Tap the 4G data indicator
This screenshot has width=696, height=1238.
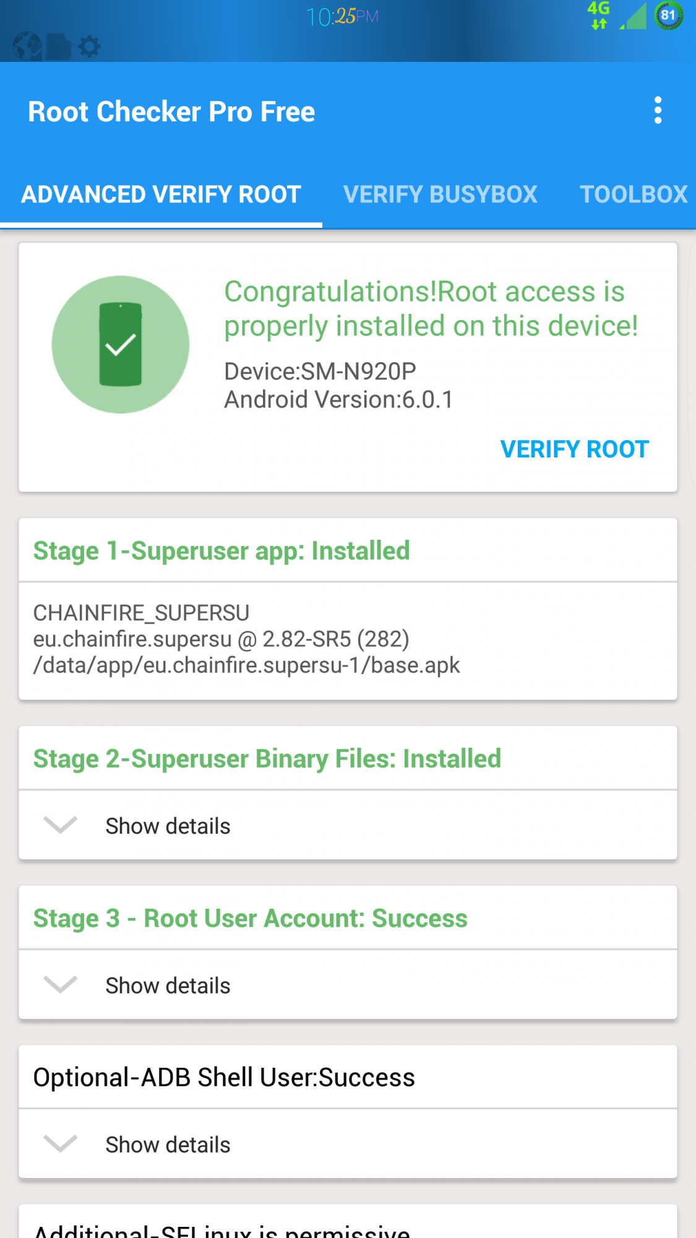coord(598,16)
